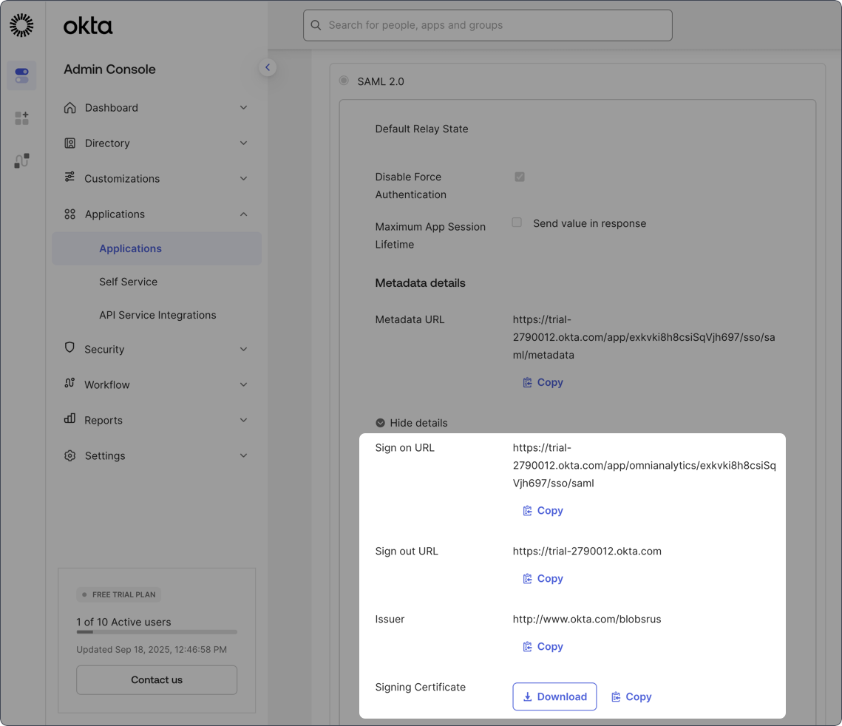This screenshot has width=842, height=726.
Task: Collapse metadata with Hide details
Action: click(411, 423)
